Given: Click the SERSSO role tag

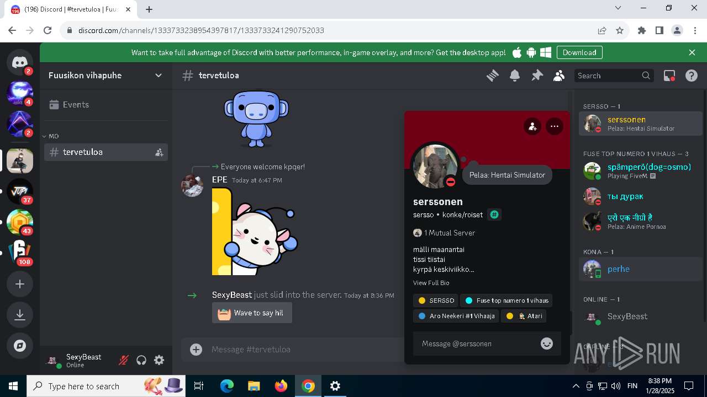Looking at the screenshot, I should coord(436,301).
